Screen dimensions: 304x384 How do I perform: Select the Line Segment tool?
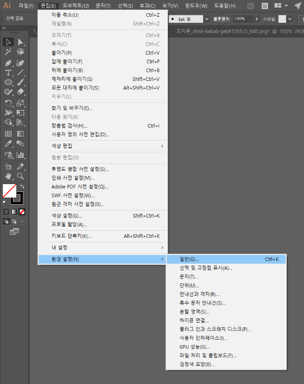(21, 73)
